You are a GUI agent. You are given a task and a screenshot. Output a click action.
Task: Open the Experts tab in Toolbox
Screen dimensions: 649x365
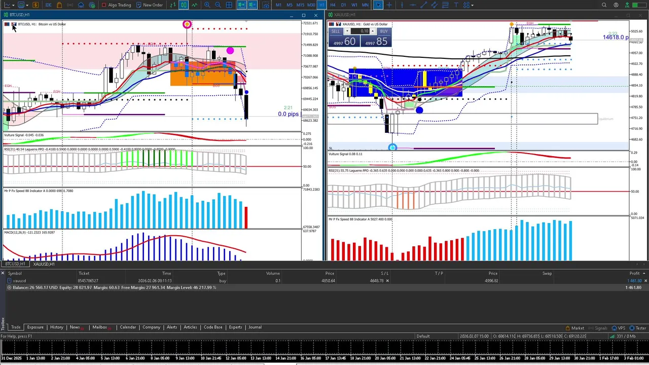235,327
